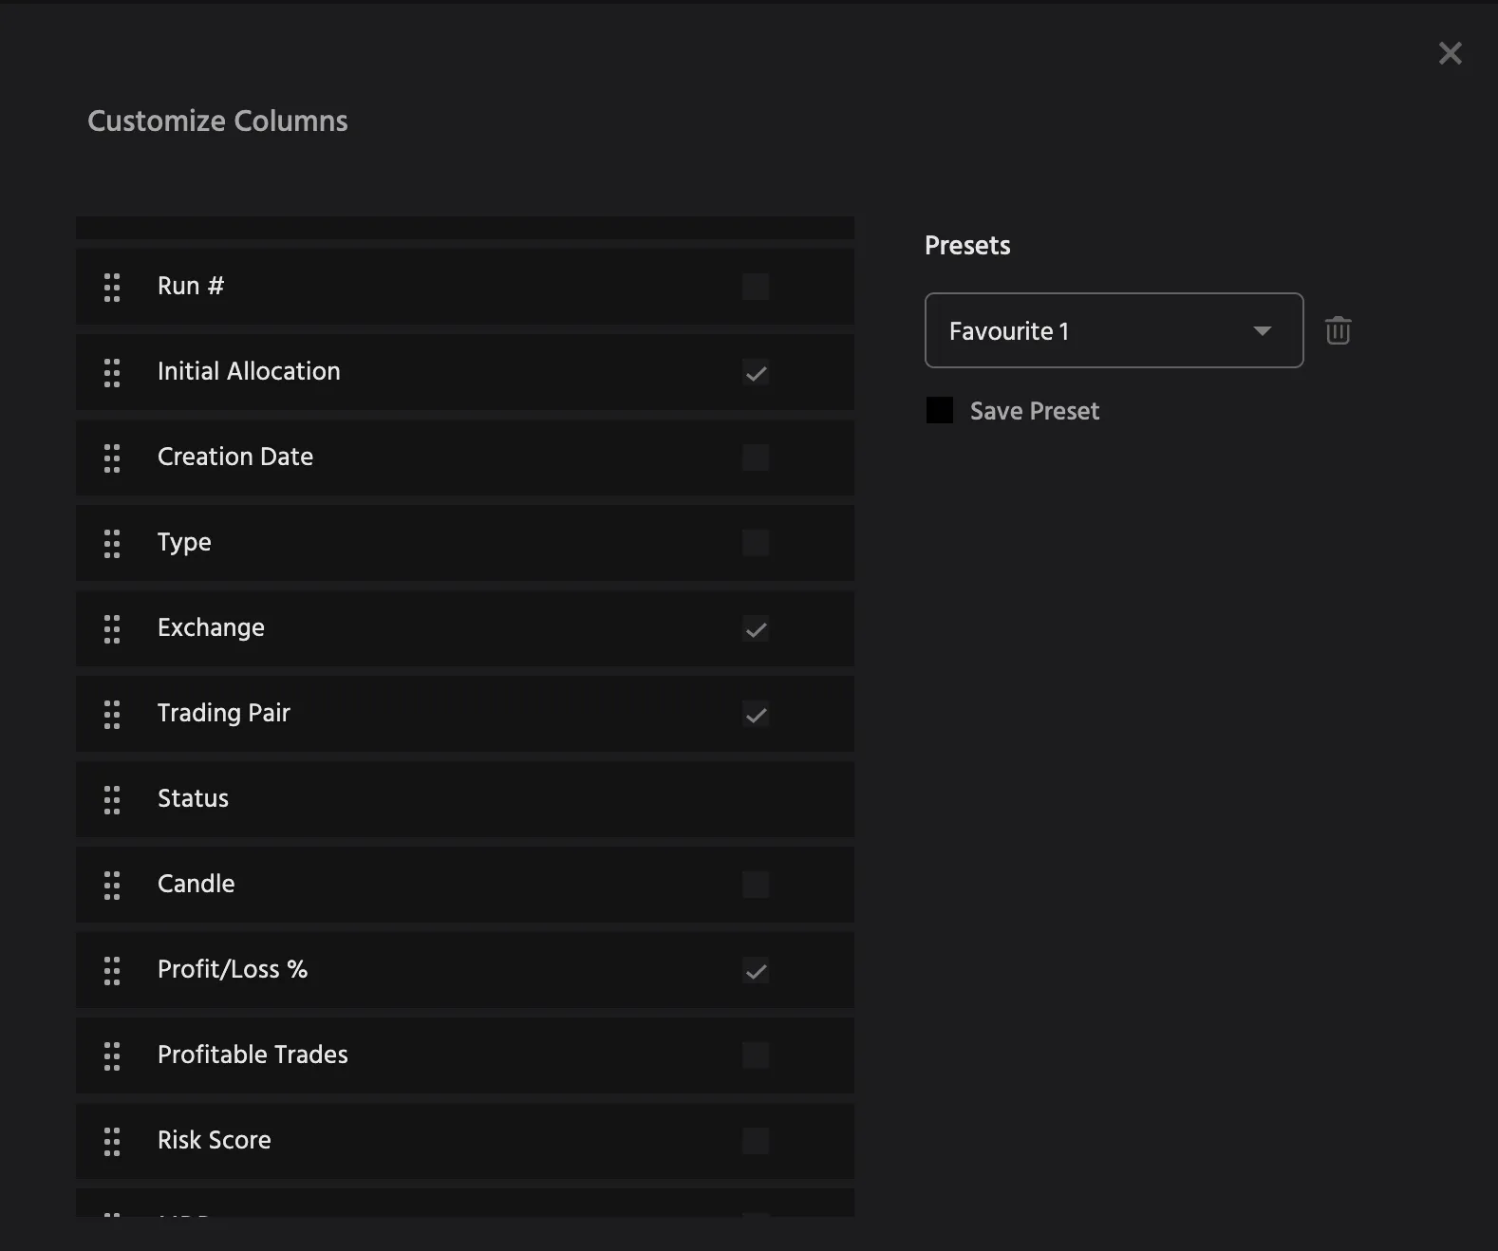The height and width of the screenshot is (1251, 1498).
Task: Click the Candle row drag handle
Action: coord(112,885)
